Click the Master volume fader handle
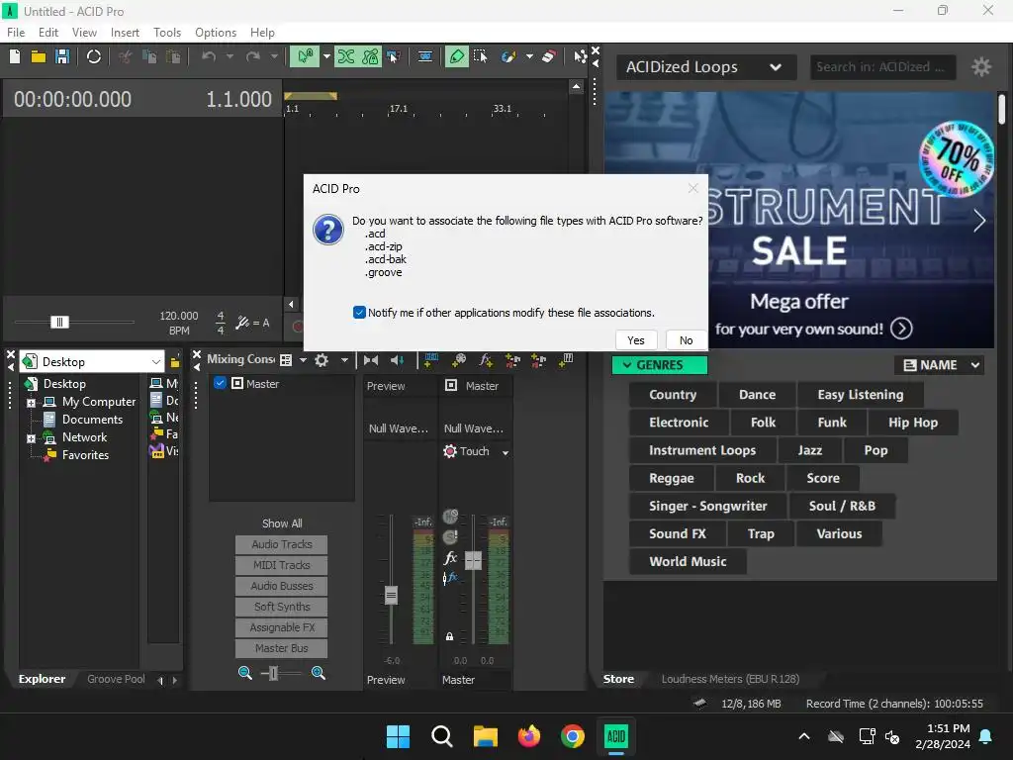The width and height of the screenshot is (1013, 760). pyautogui.click(x=474, y=560)
